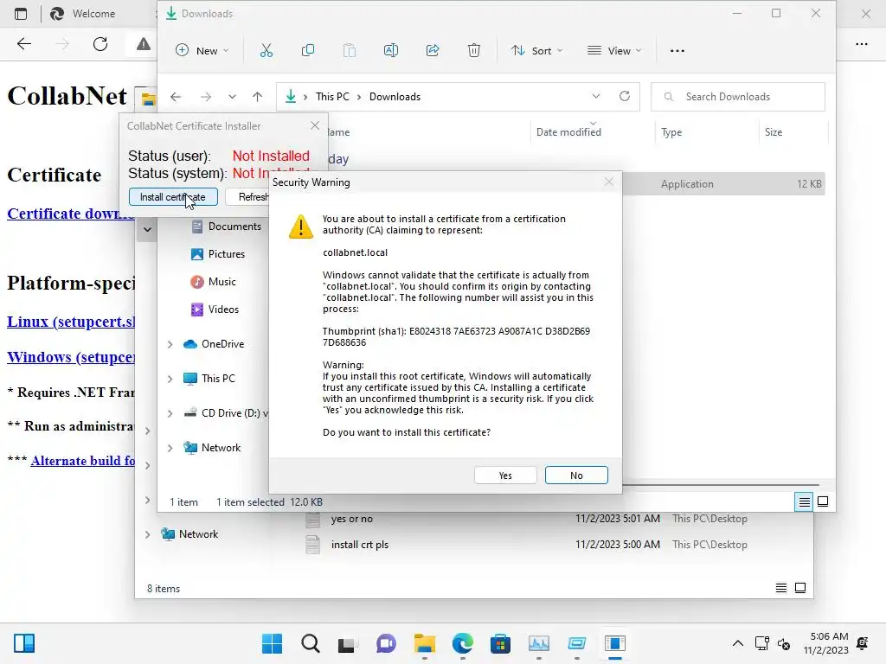Show hidden system tray icons
The height and width of the screenshot is (664, 886).
[737, 643]
